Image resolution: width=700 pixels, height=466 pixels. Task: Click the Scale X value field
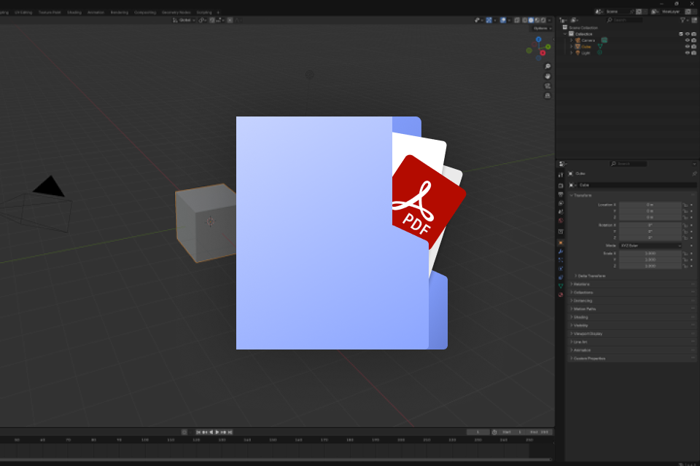pyautogui.click(x=650, y=253)
